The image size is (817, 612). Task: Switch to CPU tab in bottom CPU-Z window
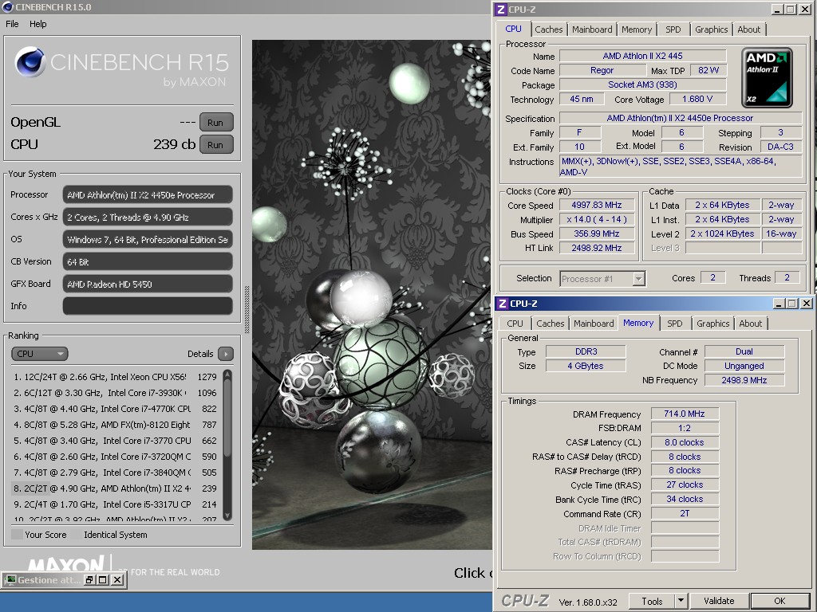pyautogui.click(x=515, y=324)
